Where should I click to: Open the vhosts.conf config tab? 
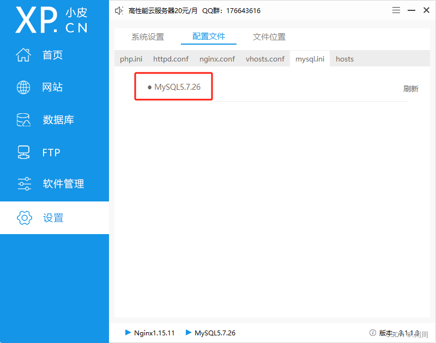[x=265, y=59]
